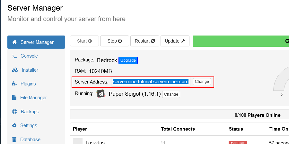The width and height of the screenshot is (289, 144).
Task: Stop the server with Stop button
Action: [x=115, y=41]
